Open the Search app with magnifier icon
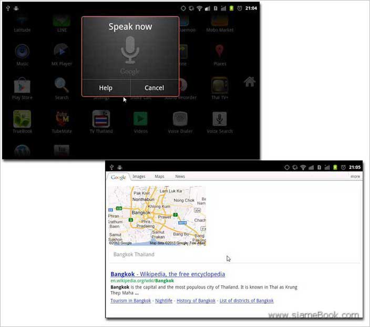Viewport: 370px width, 327px height. point(61,88)
